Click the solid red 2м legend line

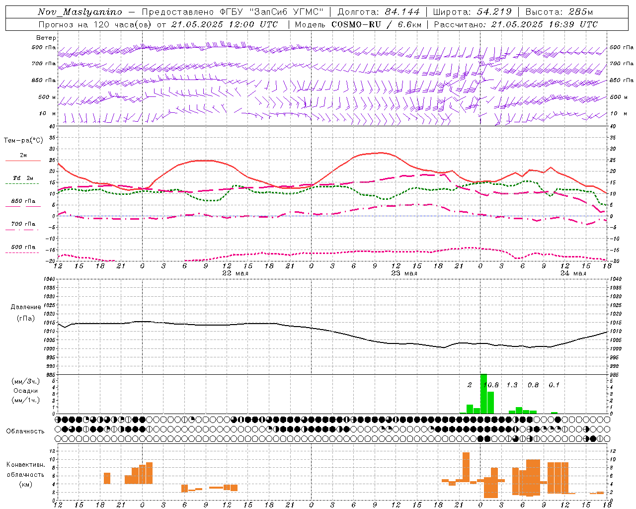point(23,161)
